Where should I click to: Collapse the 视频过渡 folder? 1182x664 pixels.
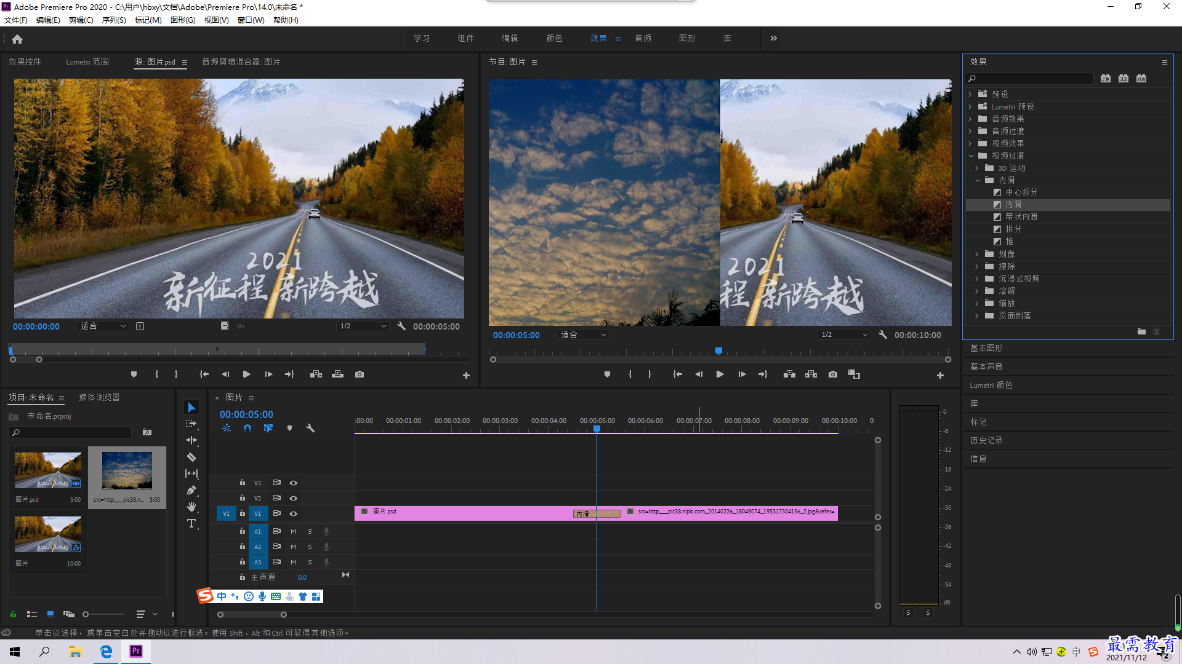coord(971,156)
